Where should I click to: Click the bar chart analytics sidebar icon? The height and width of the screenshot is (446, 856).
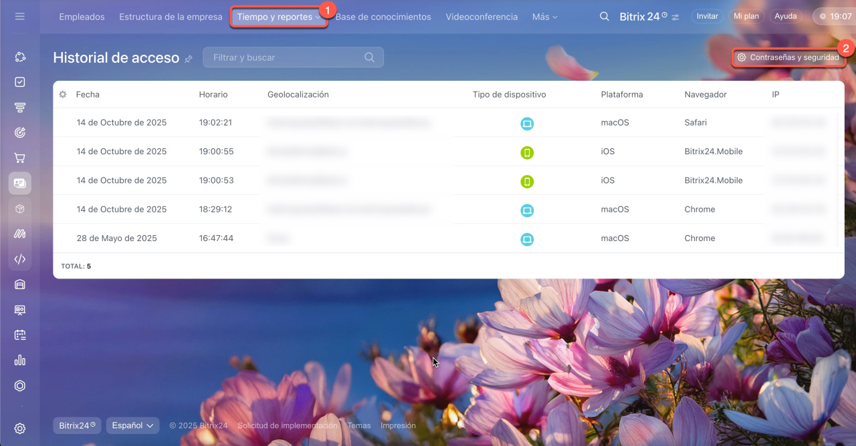(x=20, y=361)
